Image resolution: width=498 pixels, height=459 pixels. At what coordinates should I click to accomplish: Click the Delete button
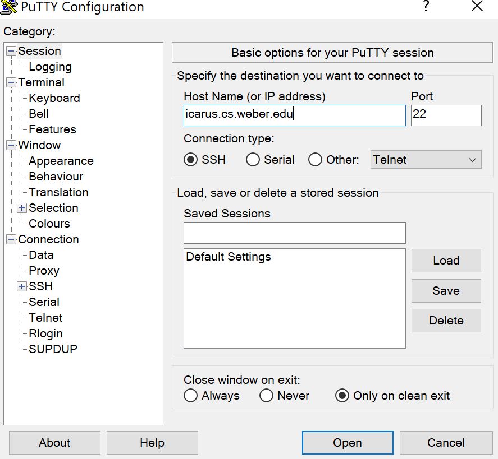446,320
